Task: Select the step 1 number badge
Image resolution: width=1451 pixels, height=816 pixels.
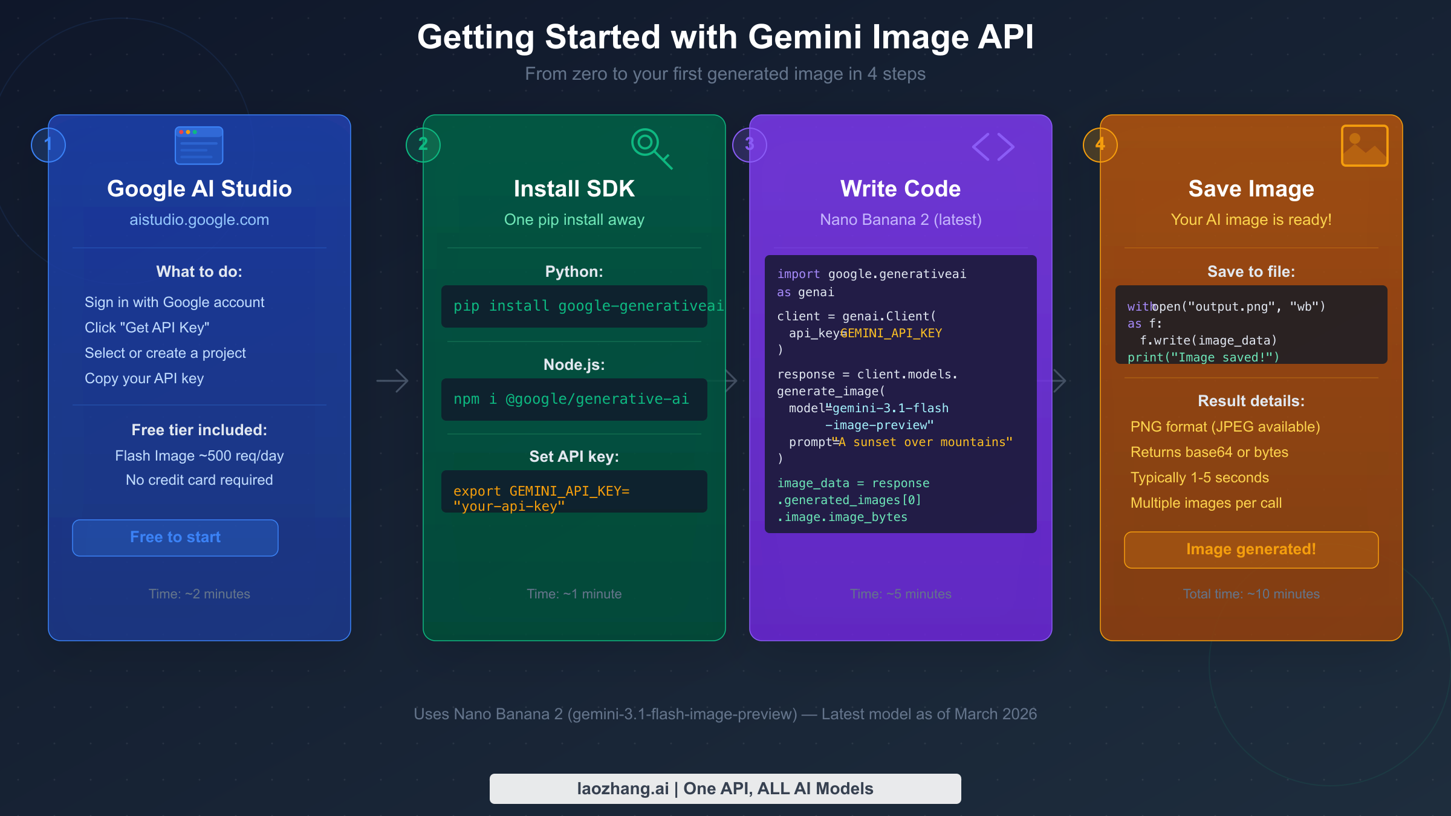Action: [48, 144]
